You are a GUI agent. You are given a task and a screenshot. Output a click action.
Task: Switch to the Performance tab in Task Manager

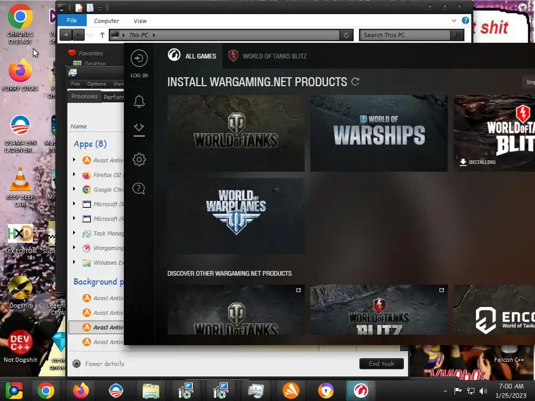tap(113, 97)
